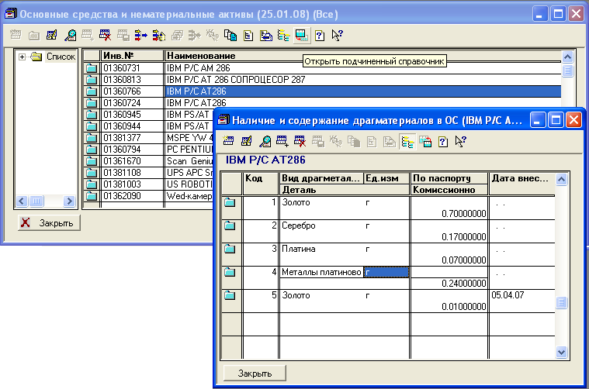This screenshot has height=389, width=589.
Task: Click the Инв.№ column header
Action: pyautogui.click(x=132, y=56)
